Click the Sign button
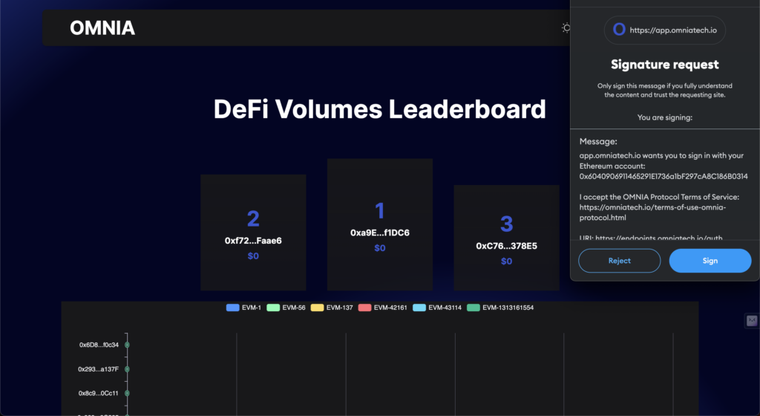Viewport: 760px width, 416px height. click(x=710, y=261)
